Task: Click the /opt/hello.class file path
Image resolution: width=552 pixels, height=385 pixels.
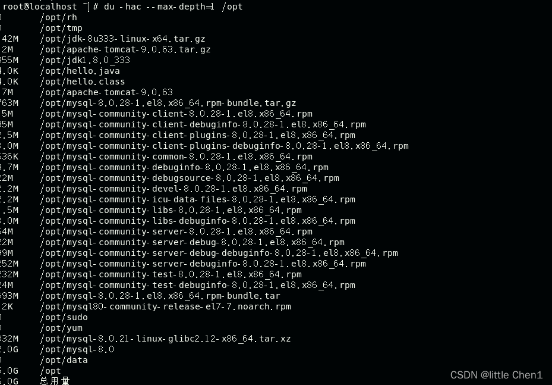Action: point(83,82)
